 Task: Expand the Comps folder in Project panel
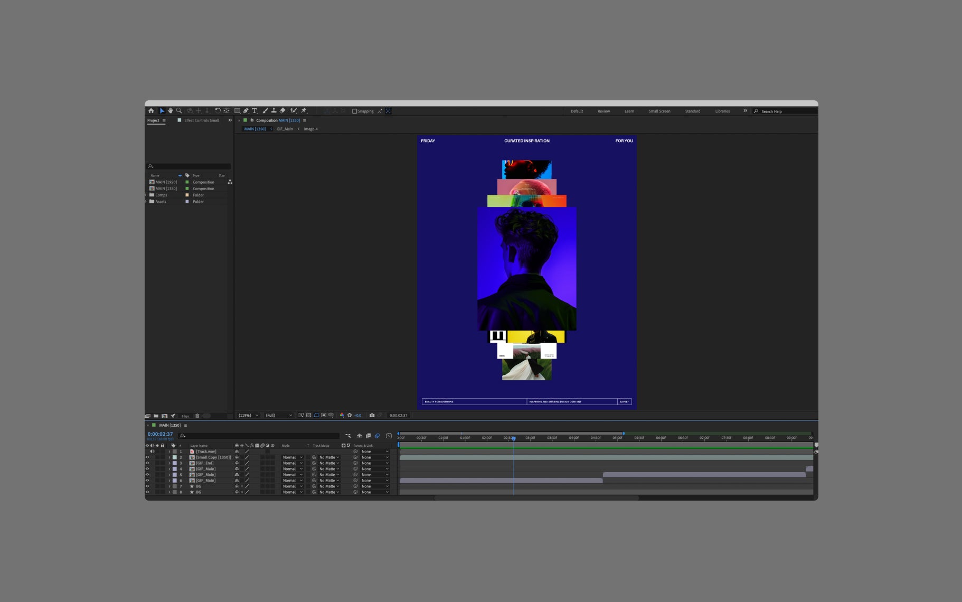tap(146, 195)
